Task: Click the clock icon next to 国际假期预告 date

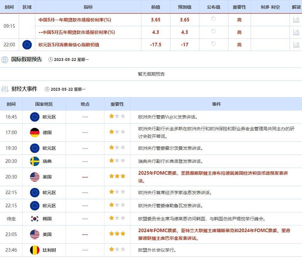Action: click(50, 59)
